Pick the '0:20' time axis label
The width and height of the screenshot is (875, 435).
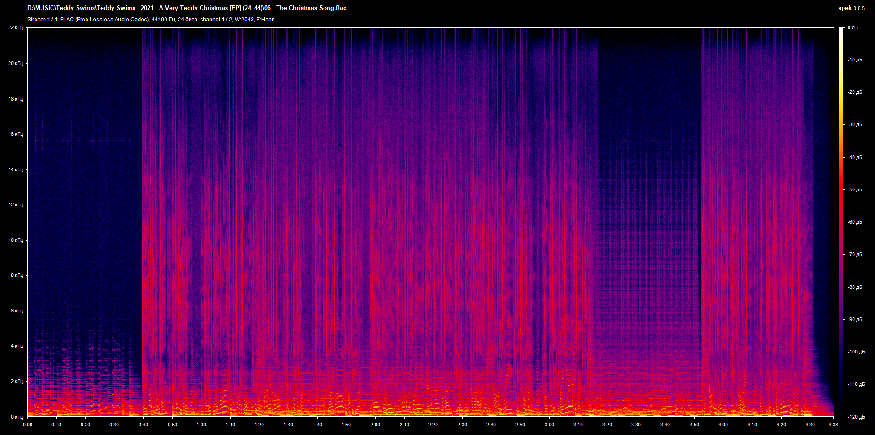click(x=86, y=425)
